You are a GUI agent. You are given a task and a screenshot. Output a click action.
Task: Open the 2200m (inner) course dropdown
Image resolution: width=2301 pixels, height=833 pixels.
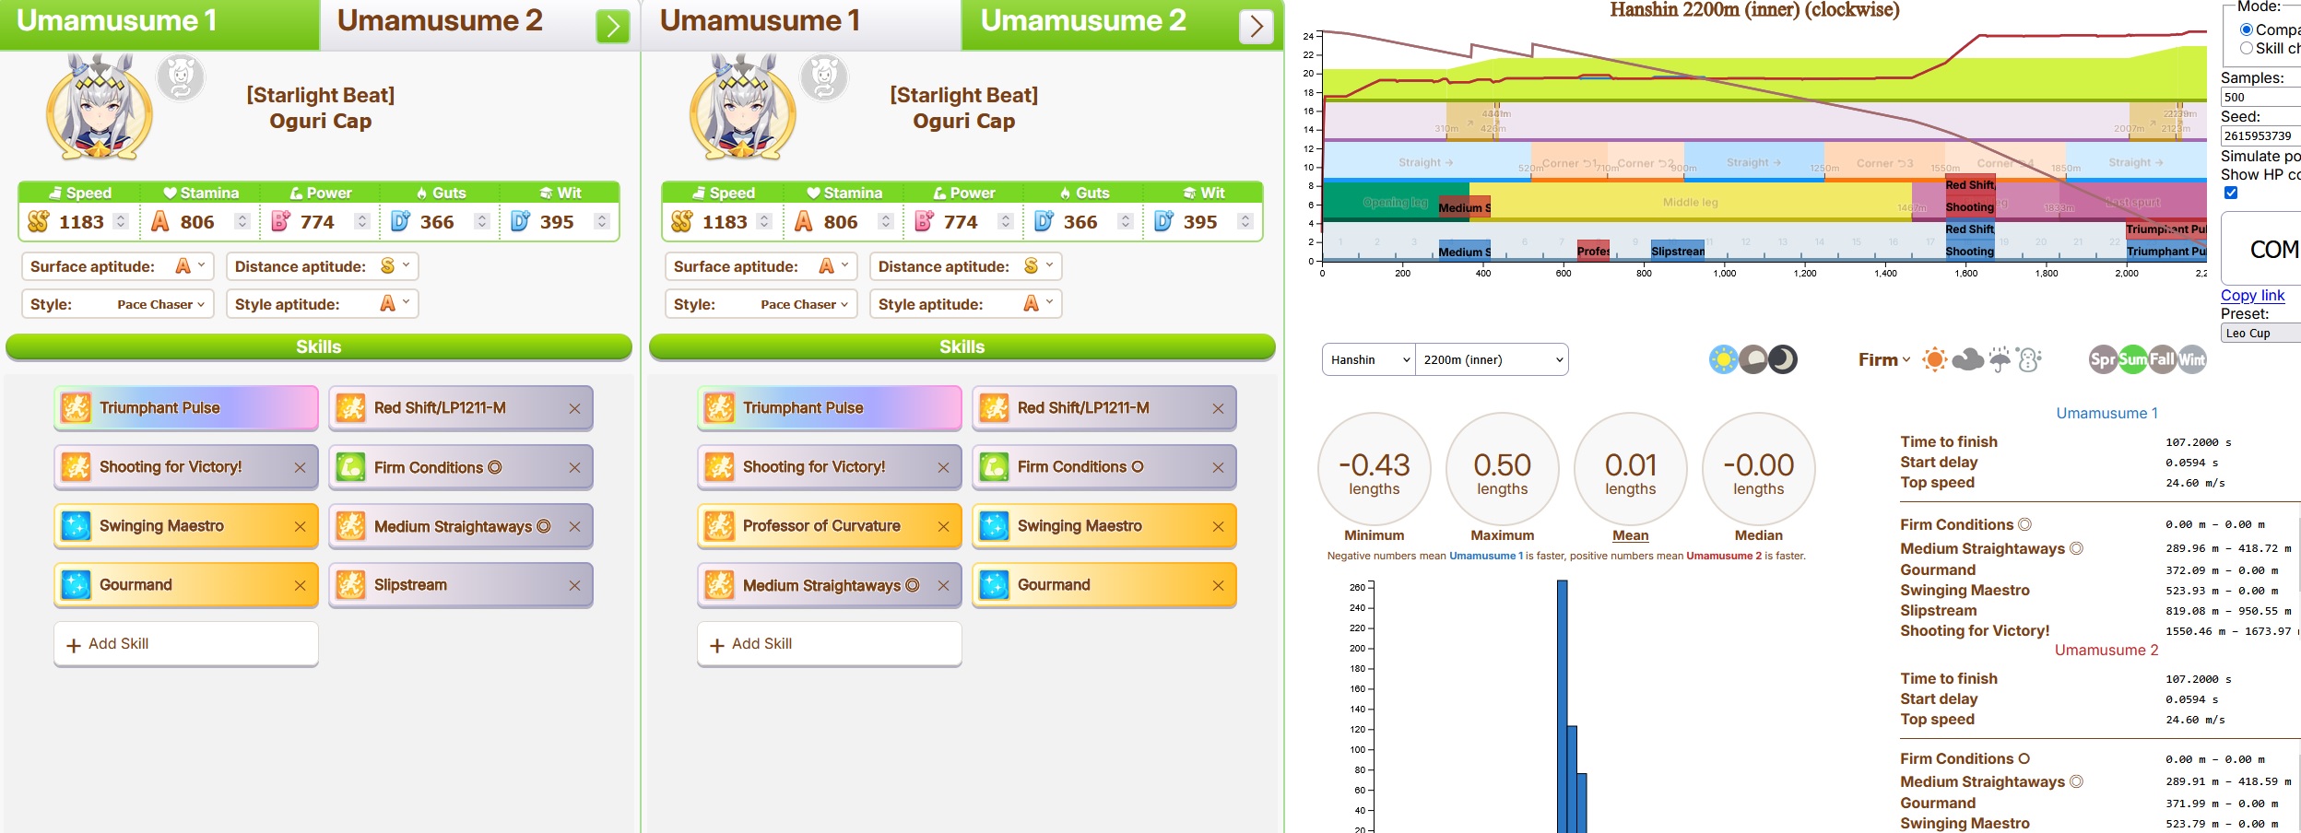point(1493,359)
